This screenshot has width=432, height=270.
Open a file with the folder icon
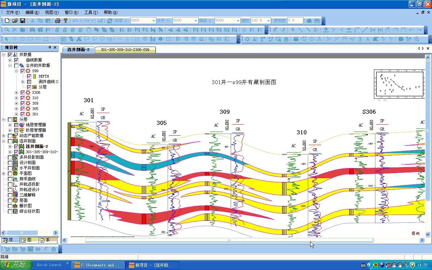click(x=15, y=21)
